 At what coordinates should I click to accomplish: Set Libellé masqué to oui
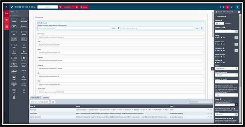click(222, 57)
